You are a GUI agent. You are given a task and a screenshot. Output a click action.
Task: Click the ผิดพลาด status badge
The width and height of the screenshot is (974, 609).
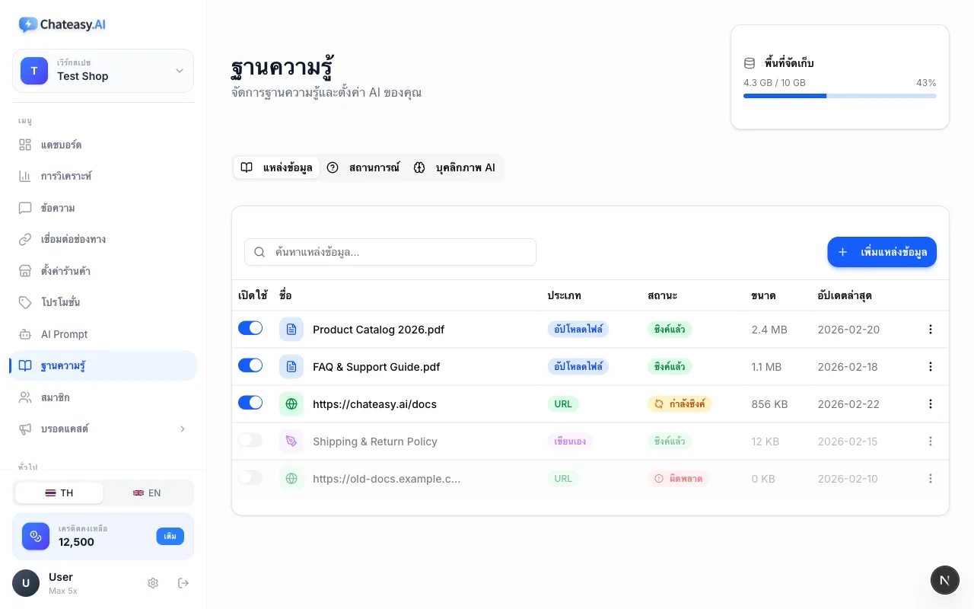[x=679, y=479]
